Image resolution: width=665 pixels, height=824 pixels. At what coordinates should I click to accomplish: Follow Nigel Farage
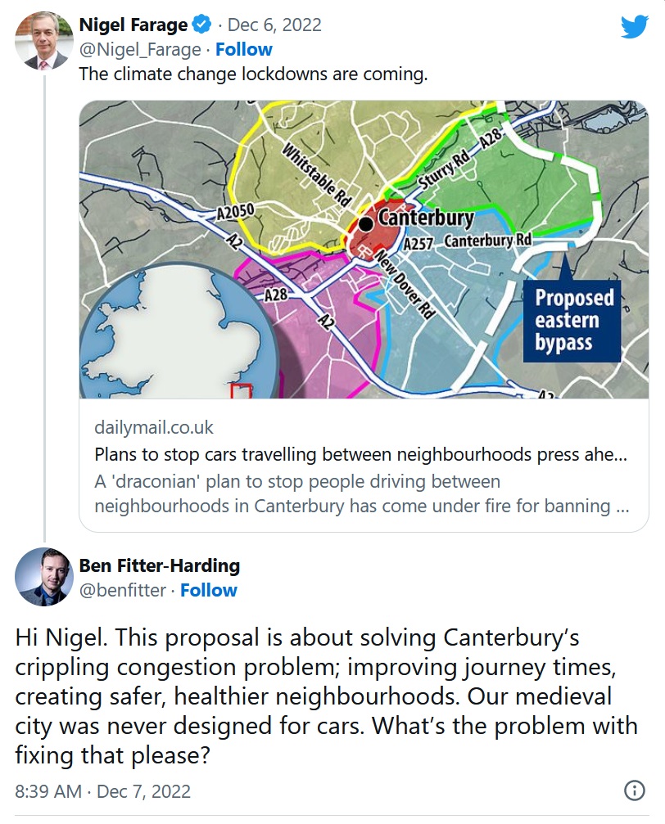pyautogui.click(x=244, y=50)
